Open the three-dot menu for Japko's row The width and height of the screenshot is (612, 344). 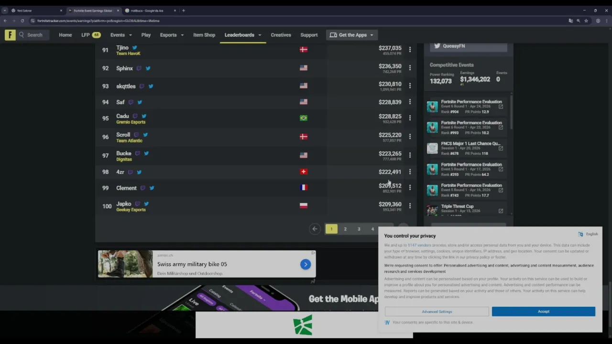click(x=410, y=205)
